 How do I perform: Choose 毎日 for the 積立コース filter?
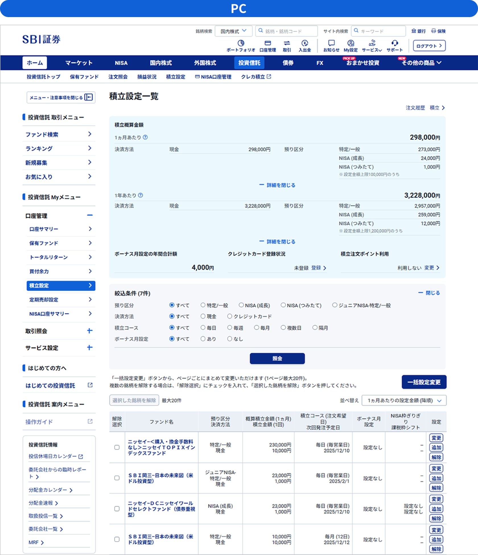(x=203, y=328)
